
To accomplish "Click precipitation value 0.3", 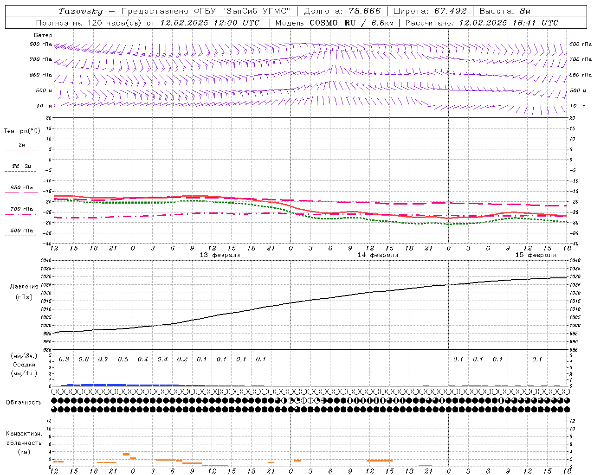I will [x=64, y=359].
